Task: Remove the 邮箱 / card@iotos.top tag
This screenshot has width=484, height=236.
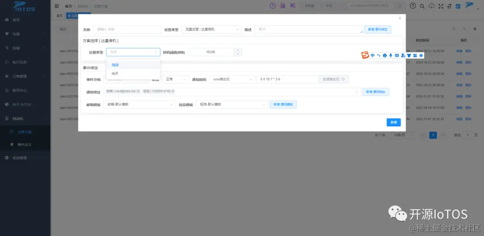Action: (x=138, y=91)
